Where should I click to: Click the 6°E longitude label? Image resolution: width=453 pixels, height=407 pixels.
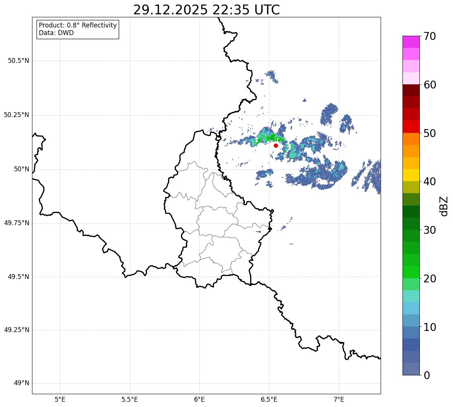[x=199, y=399]
